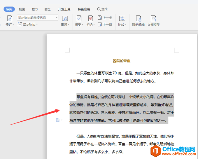The image size is (198, 159).
Task: Open 文档权限 document permissions
Action: tap(153, 21)
